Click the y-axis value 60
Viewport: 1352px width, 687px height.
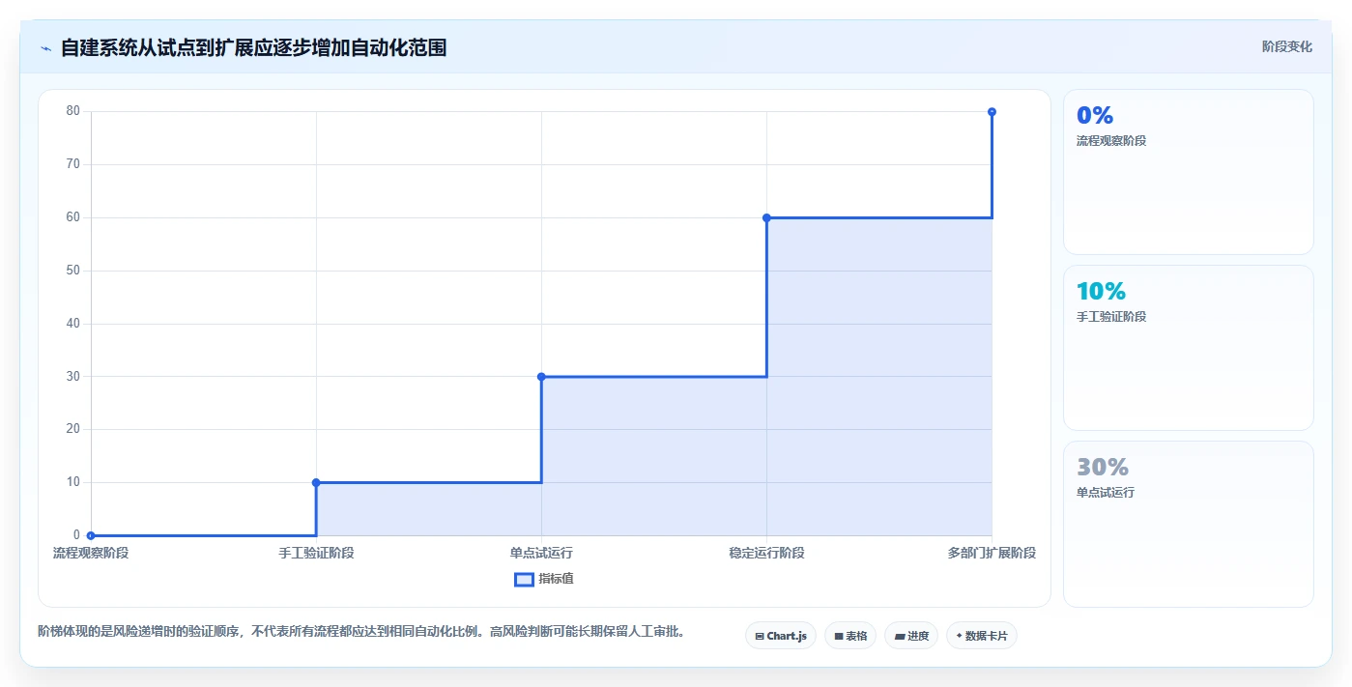[x=73, y=217]
